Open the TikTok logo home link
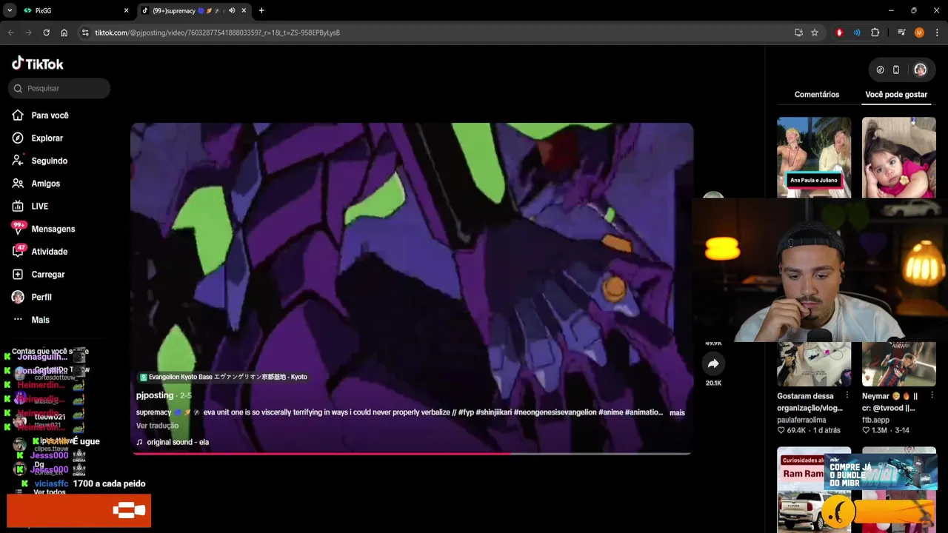Screen dimensions: 948x533 pyautogui.click(x=37, y=64)
